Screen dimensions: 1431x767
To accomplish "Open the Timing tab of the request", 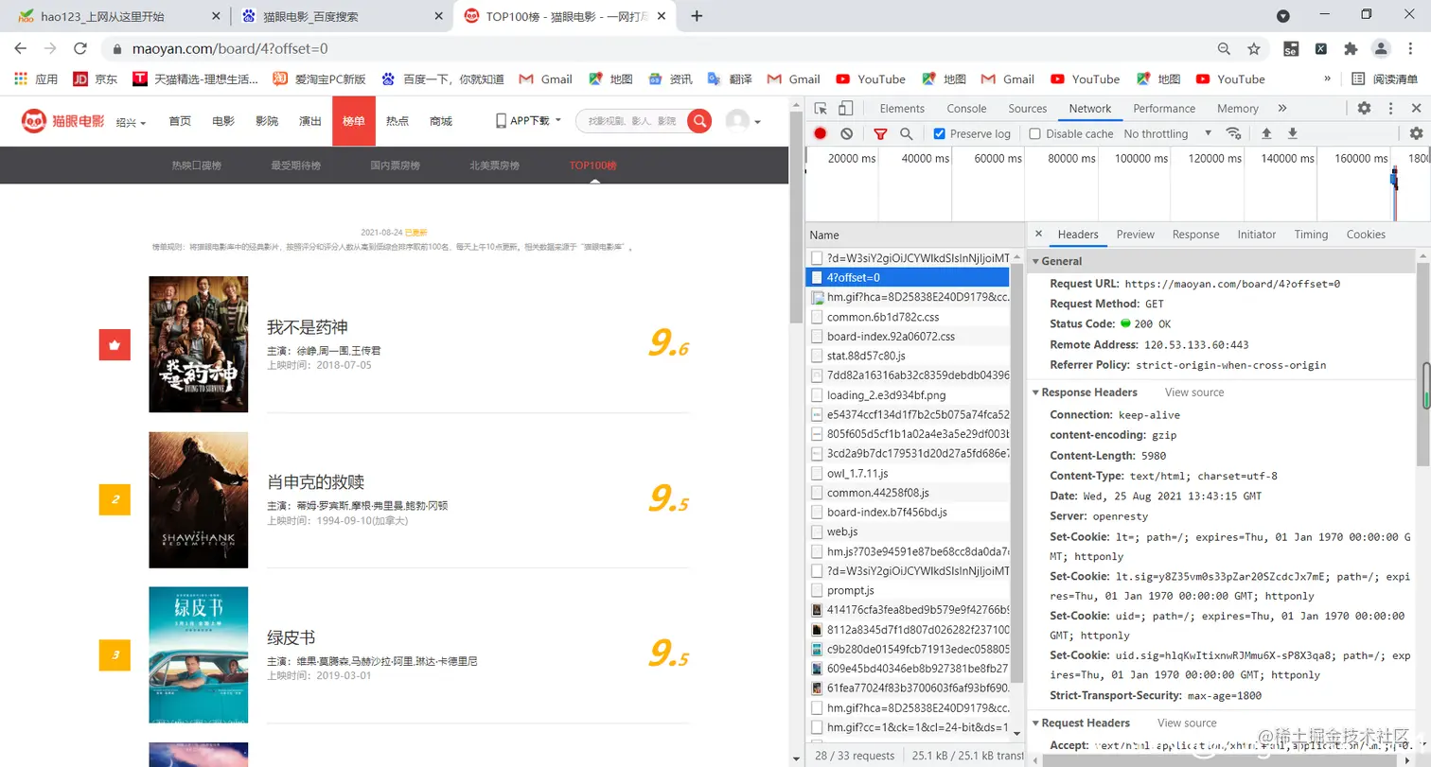I will click(x=1311, y=234).
